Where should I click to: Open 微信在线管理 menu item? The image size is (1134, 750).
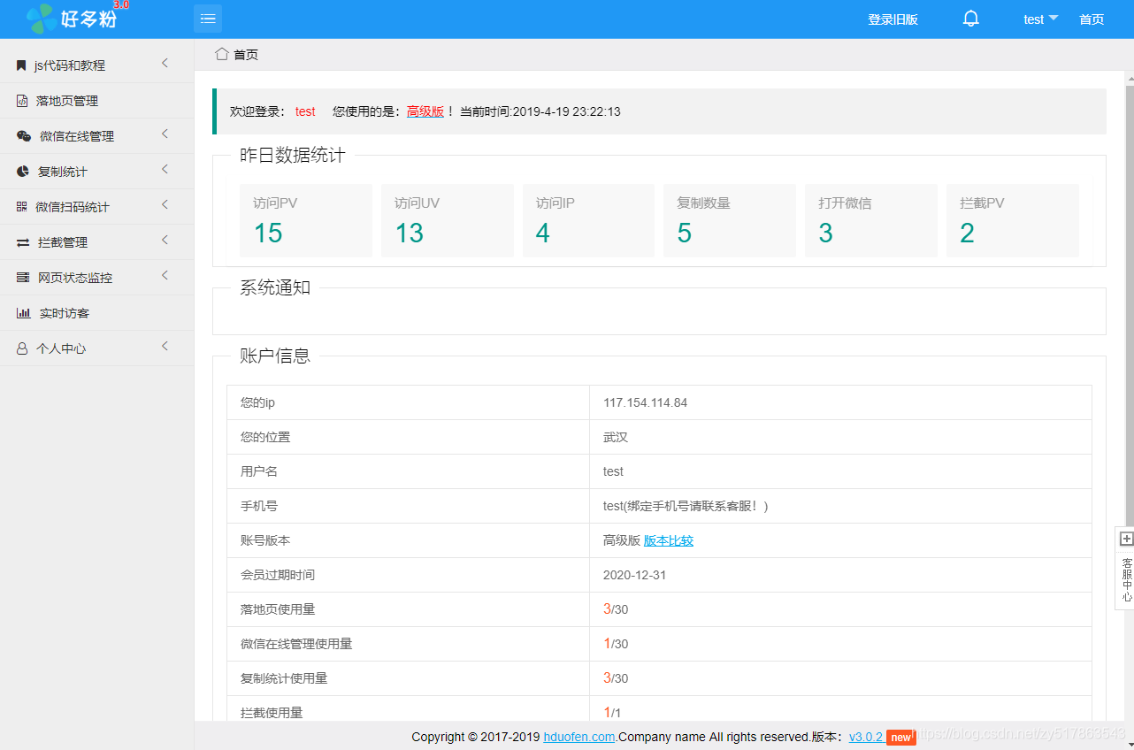96,136
